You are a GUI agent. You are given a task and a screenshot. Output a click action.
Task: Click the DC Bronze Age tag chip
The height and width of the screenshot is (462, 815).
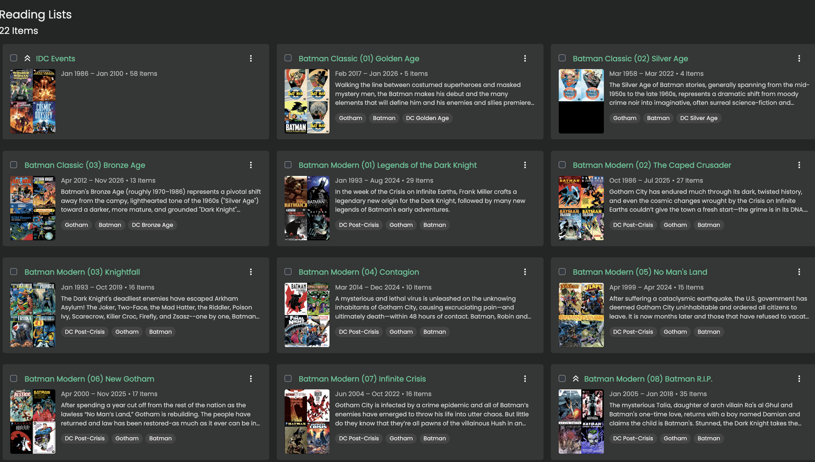click(x=152, y=225)
